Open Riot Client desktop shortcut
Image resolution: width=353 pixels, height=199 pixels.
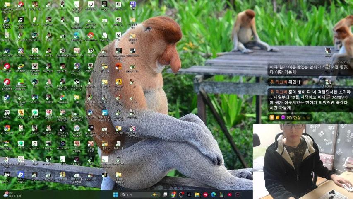(x=7, y=66)
